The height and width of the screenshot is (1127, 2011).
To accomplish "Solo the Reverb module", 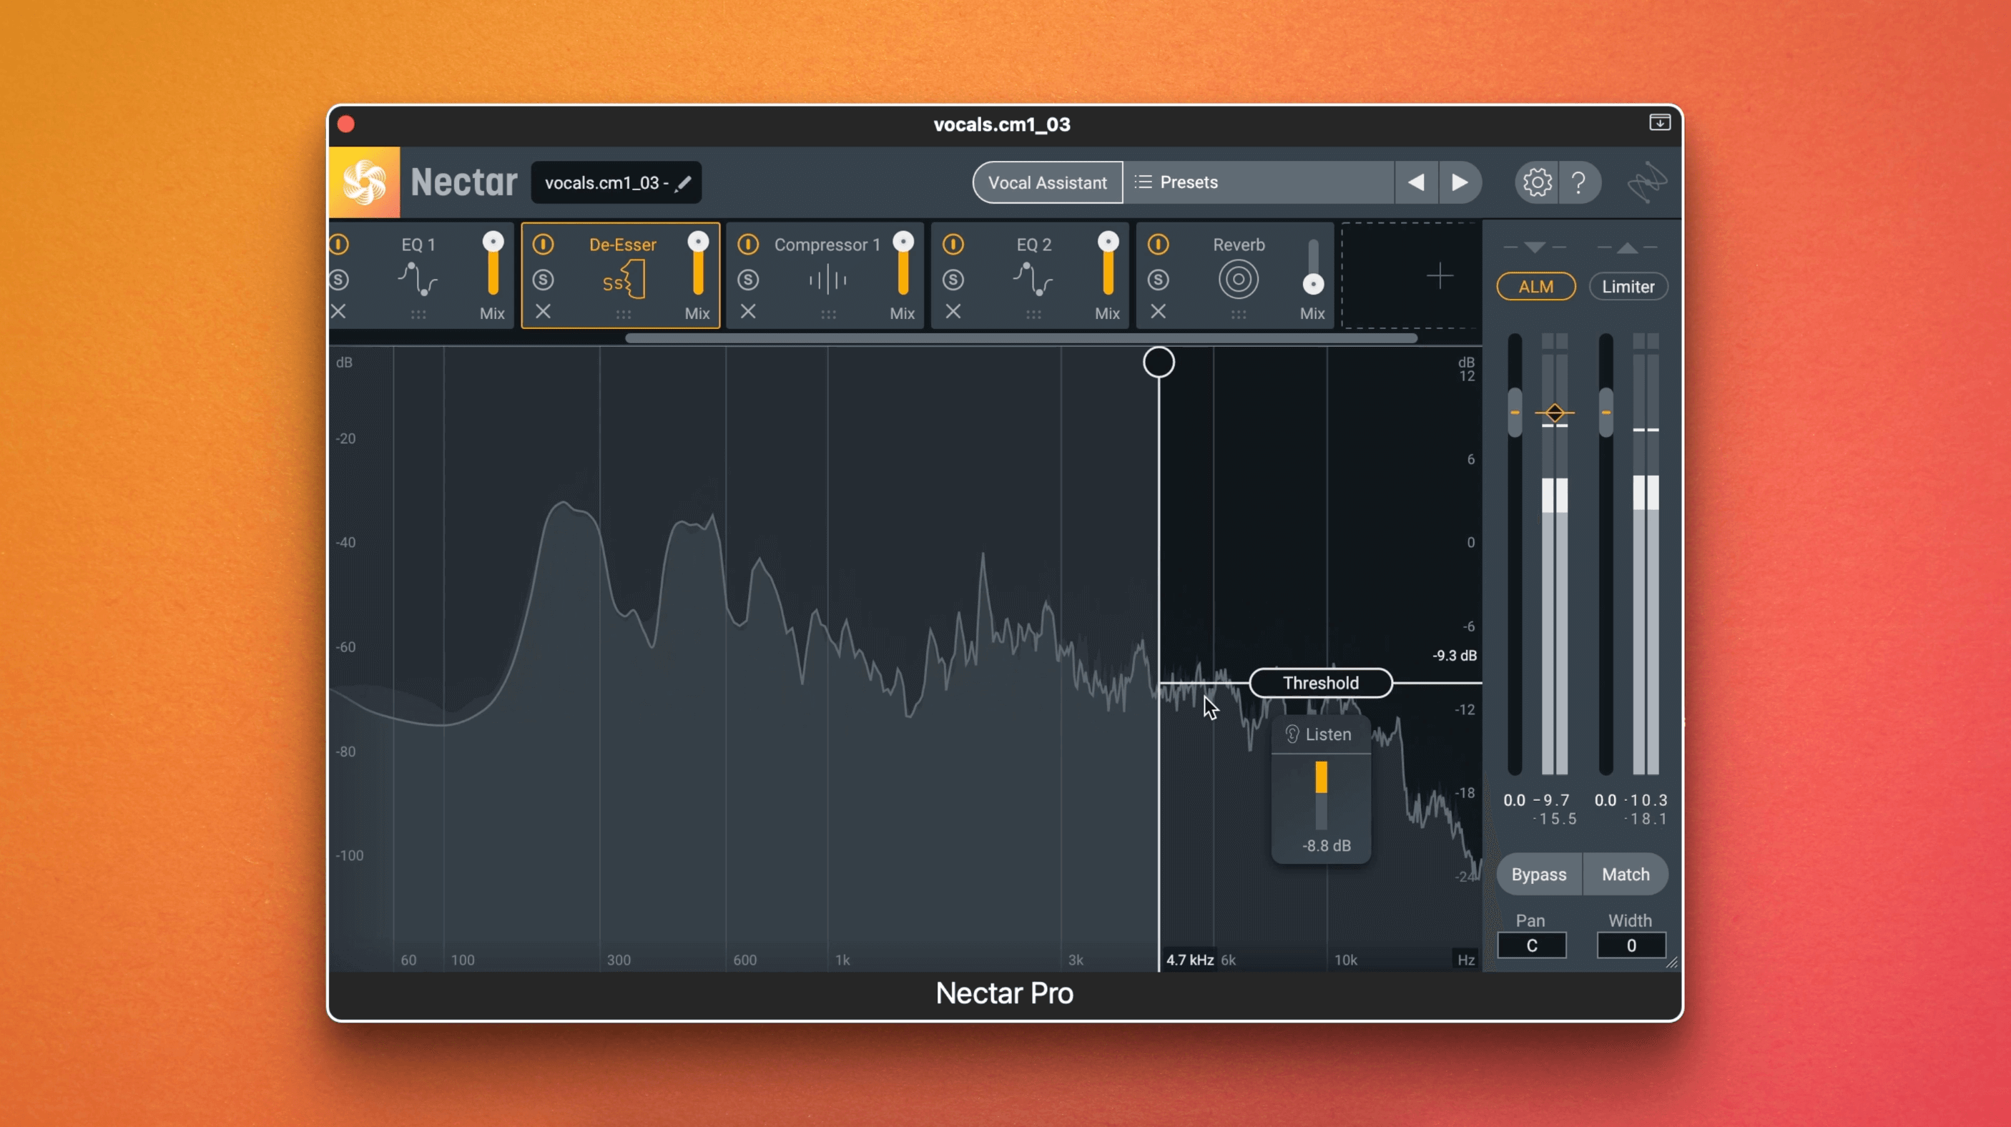I will tap(1159, 280).
